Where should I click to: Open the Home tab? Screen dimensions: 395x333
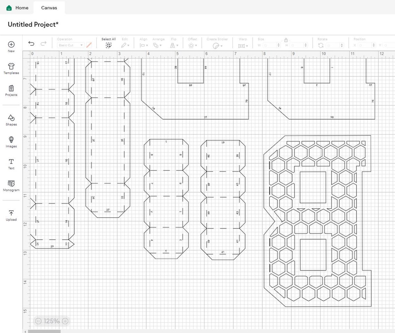tap(17, 8)
